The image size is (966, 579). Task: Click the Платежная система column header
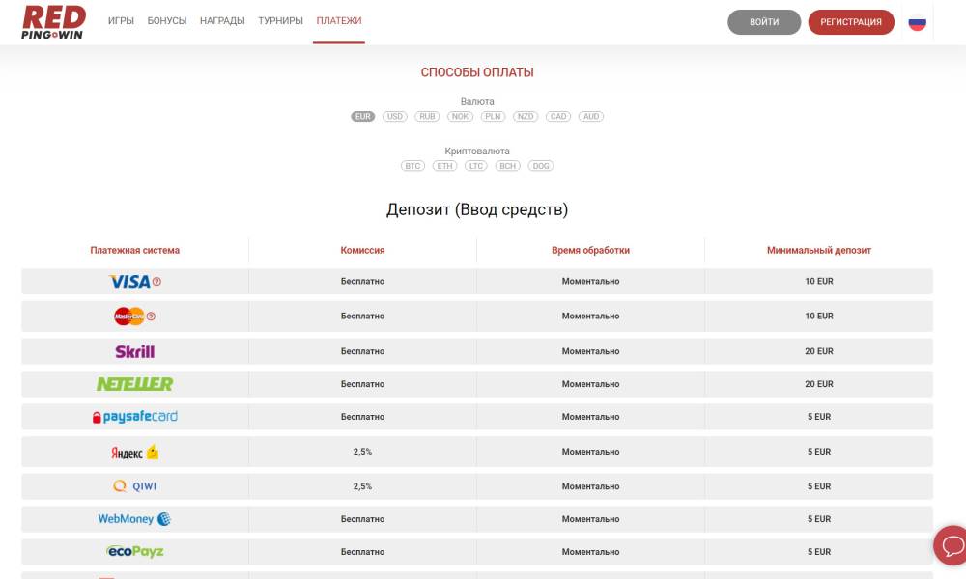coord(135,251)
